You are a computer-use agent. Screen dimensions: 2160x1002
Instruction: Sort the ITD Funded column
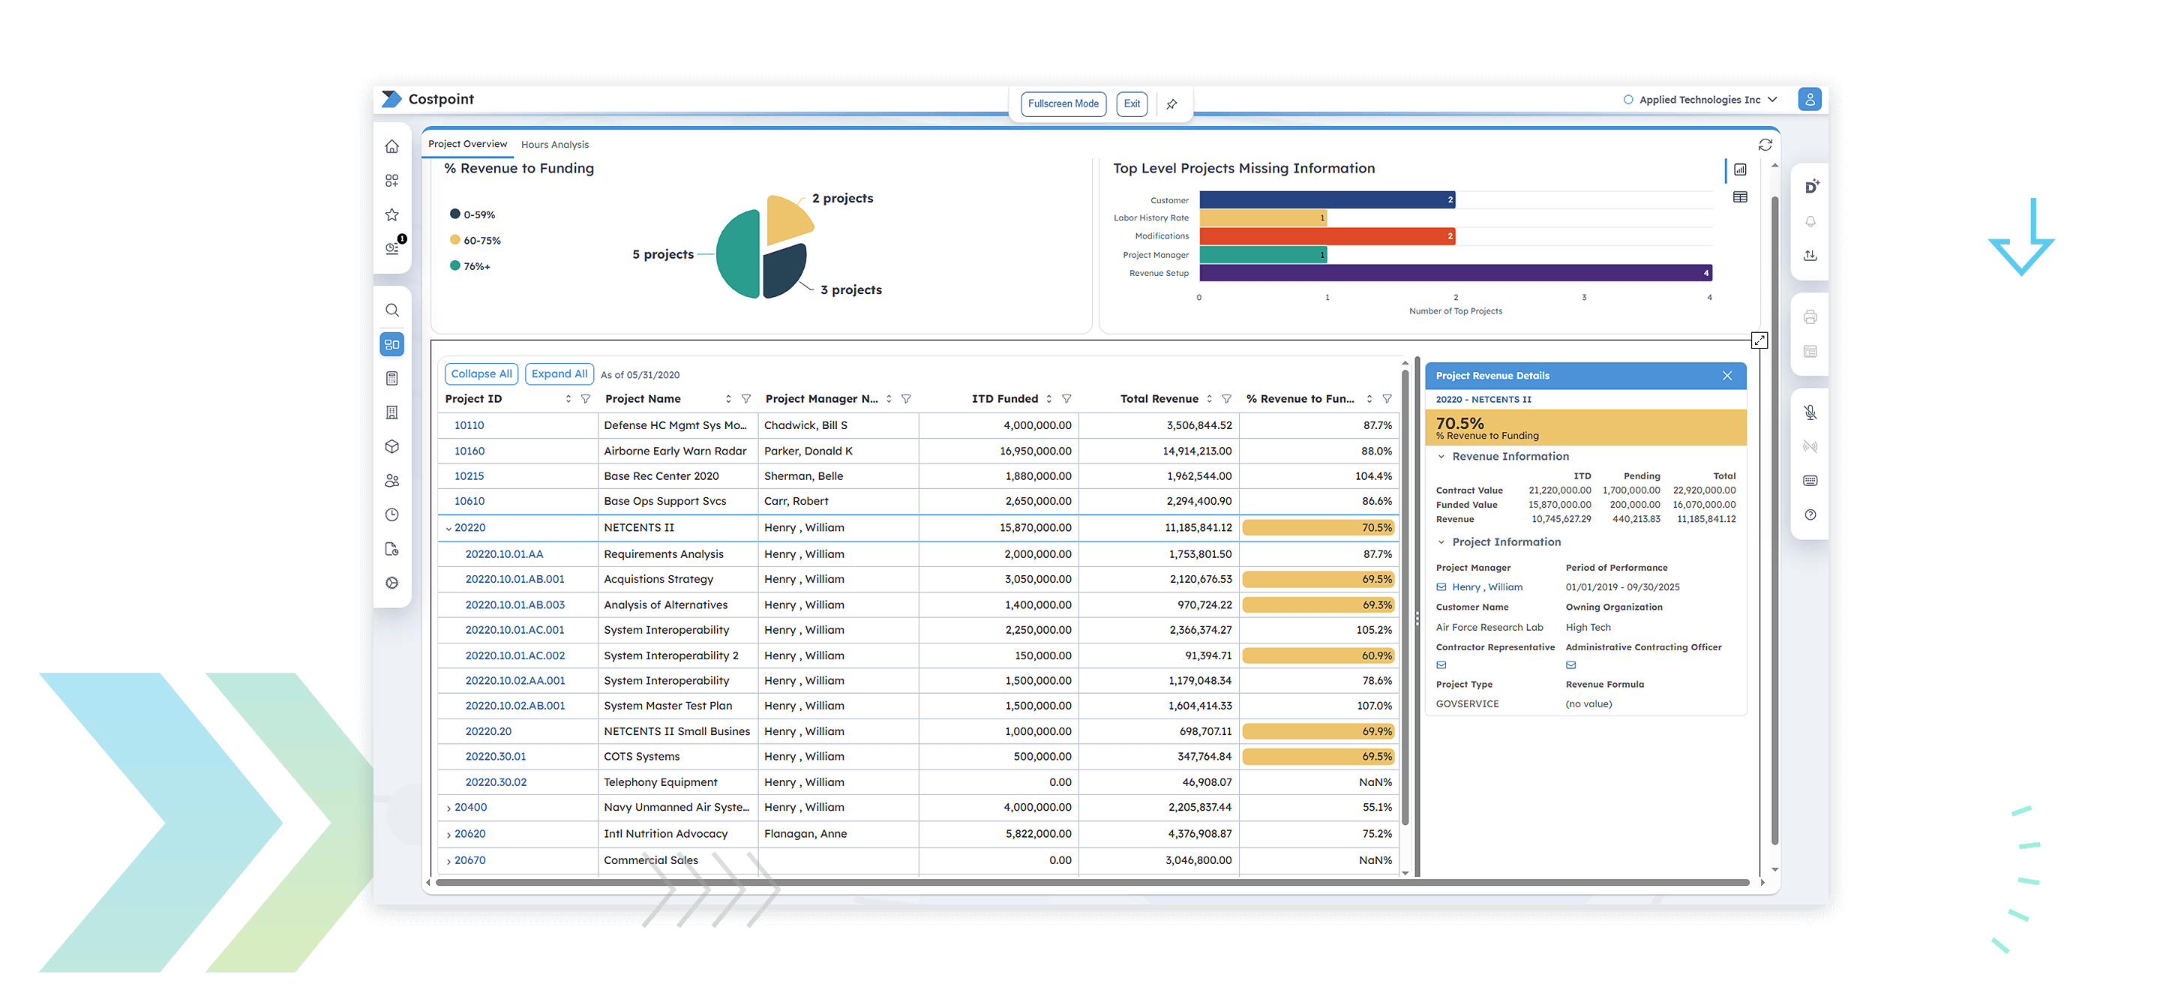(1048, 399)
